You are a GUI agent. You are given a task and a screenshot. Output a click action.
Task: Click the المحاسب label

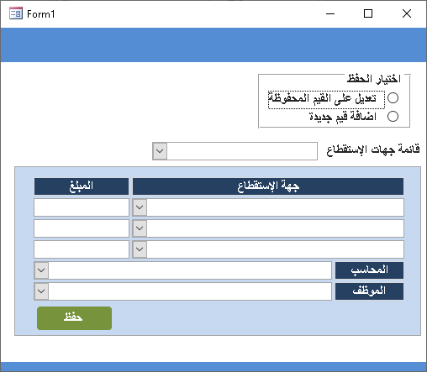pyautogui.click(x=369, y=270)
